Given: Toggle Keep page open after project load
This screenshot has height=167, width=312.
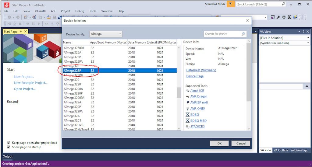Looking at the screenshot, I should tap(8, 143).
